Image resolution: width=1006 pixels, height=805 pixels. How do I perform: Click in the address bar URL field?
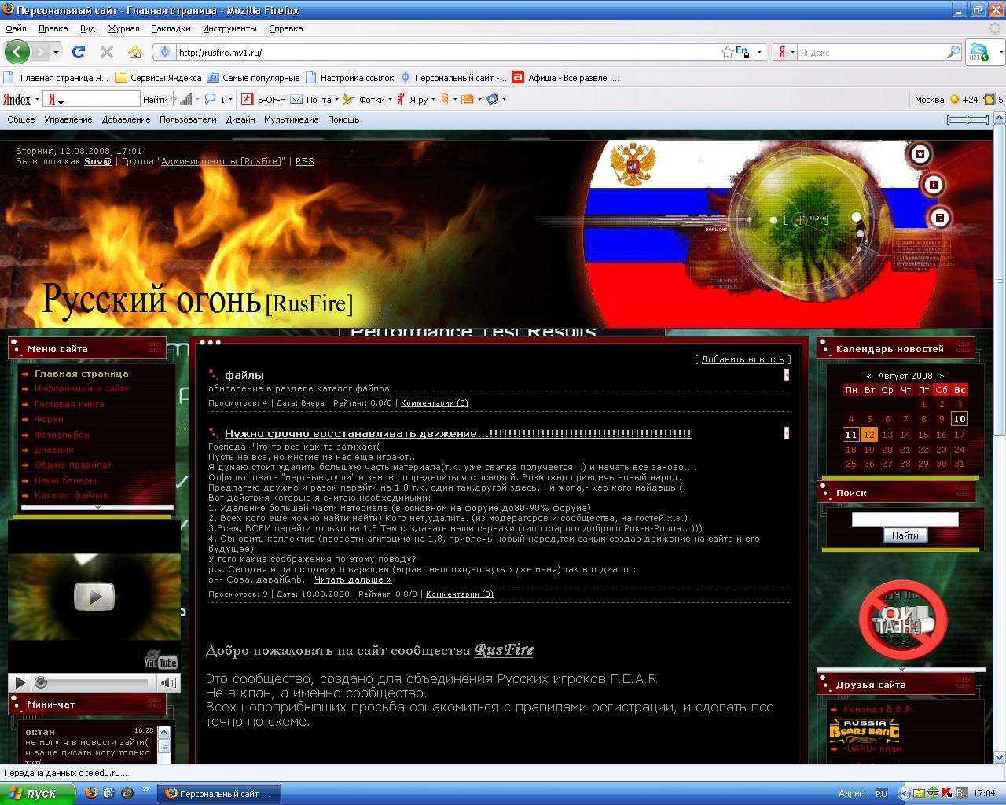click(448, 53)
